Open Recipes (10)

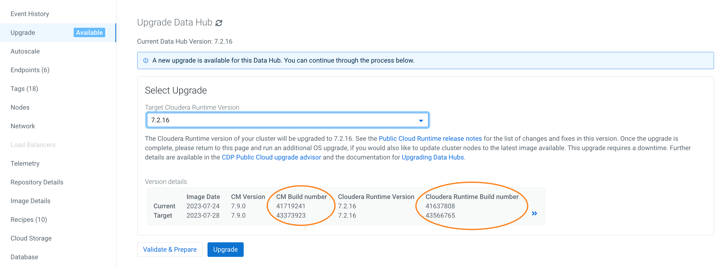[x=29, y=220]
